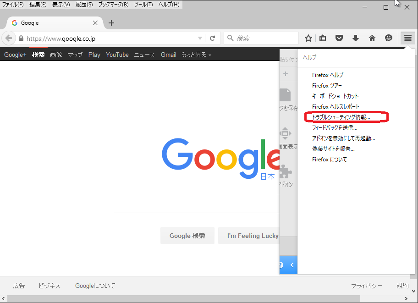Viewport: 418px width, 303px height.
Task: Focus the Google search input box
Action: tap(196, 204)
